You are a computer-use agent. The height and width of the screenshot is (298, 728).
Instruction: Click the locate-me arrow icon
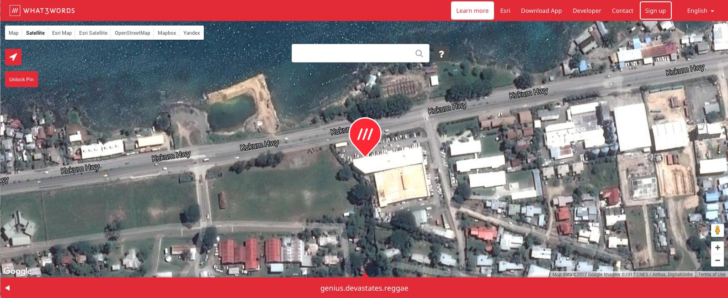[13, 57]
